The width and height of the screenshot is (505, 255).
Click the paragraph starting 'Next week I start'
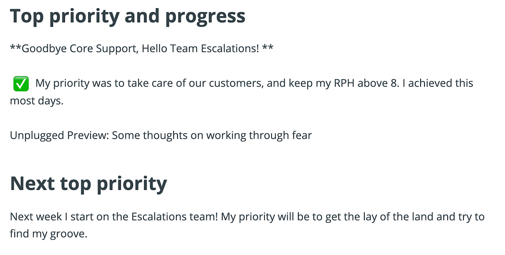coord(247,225)
